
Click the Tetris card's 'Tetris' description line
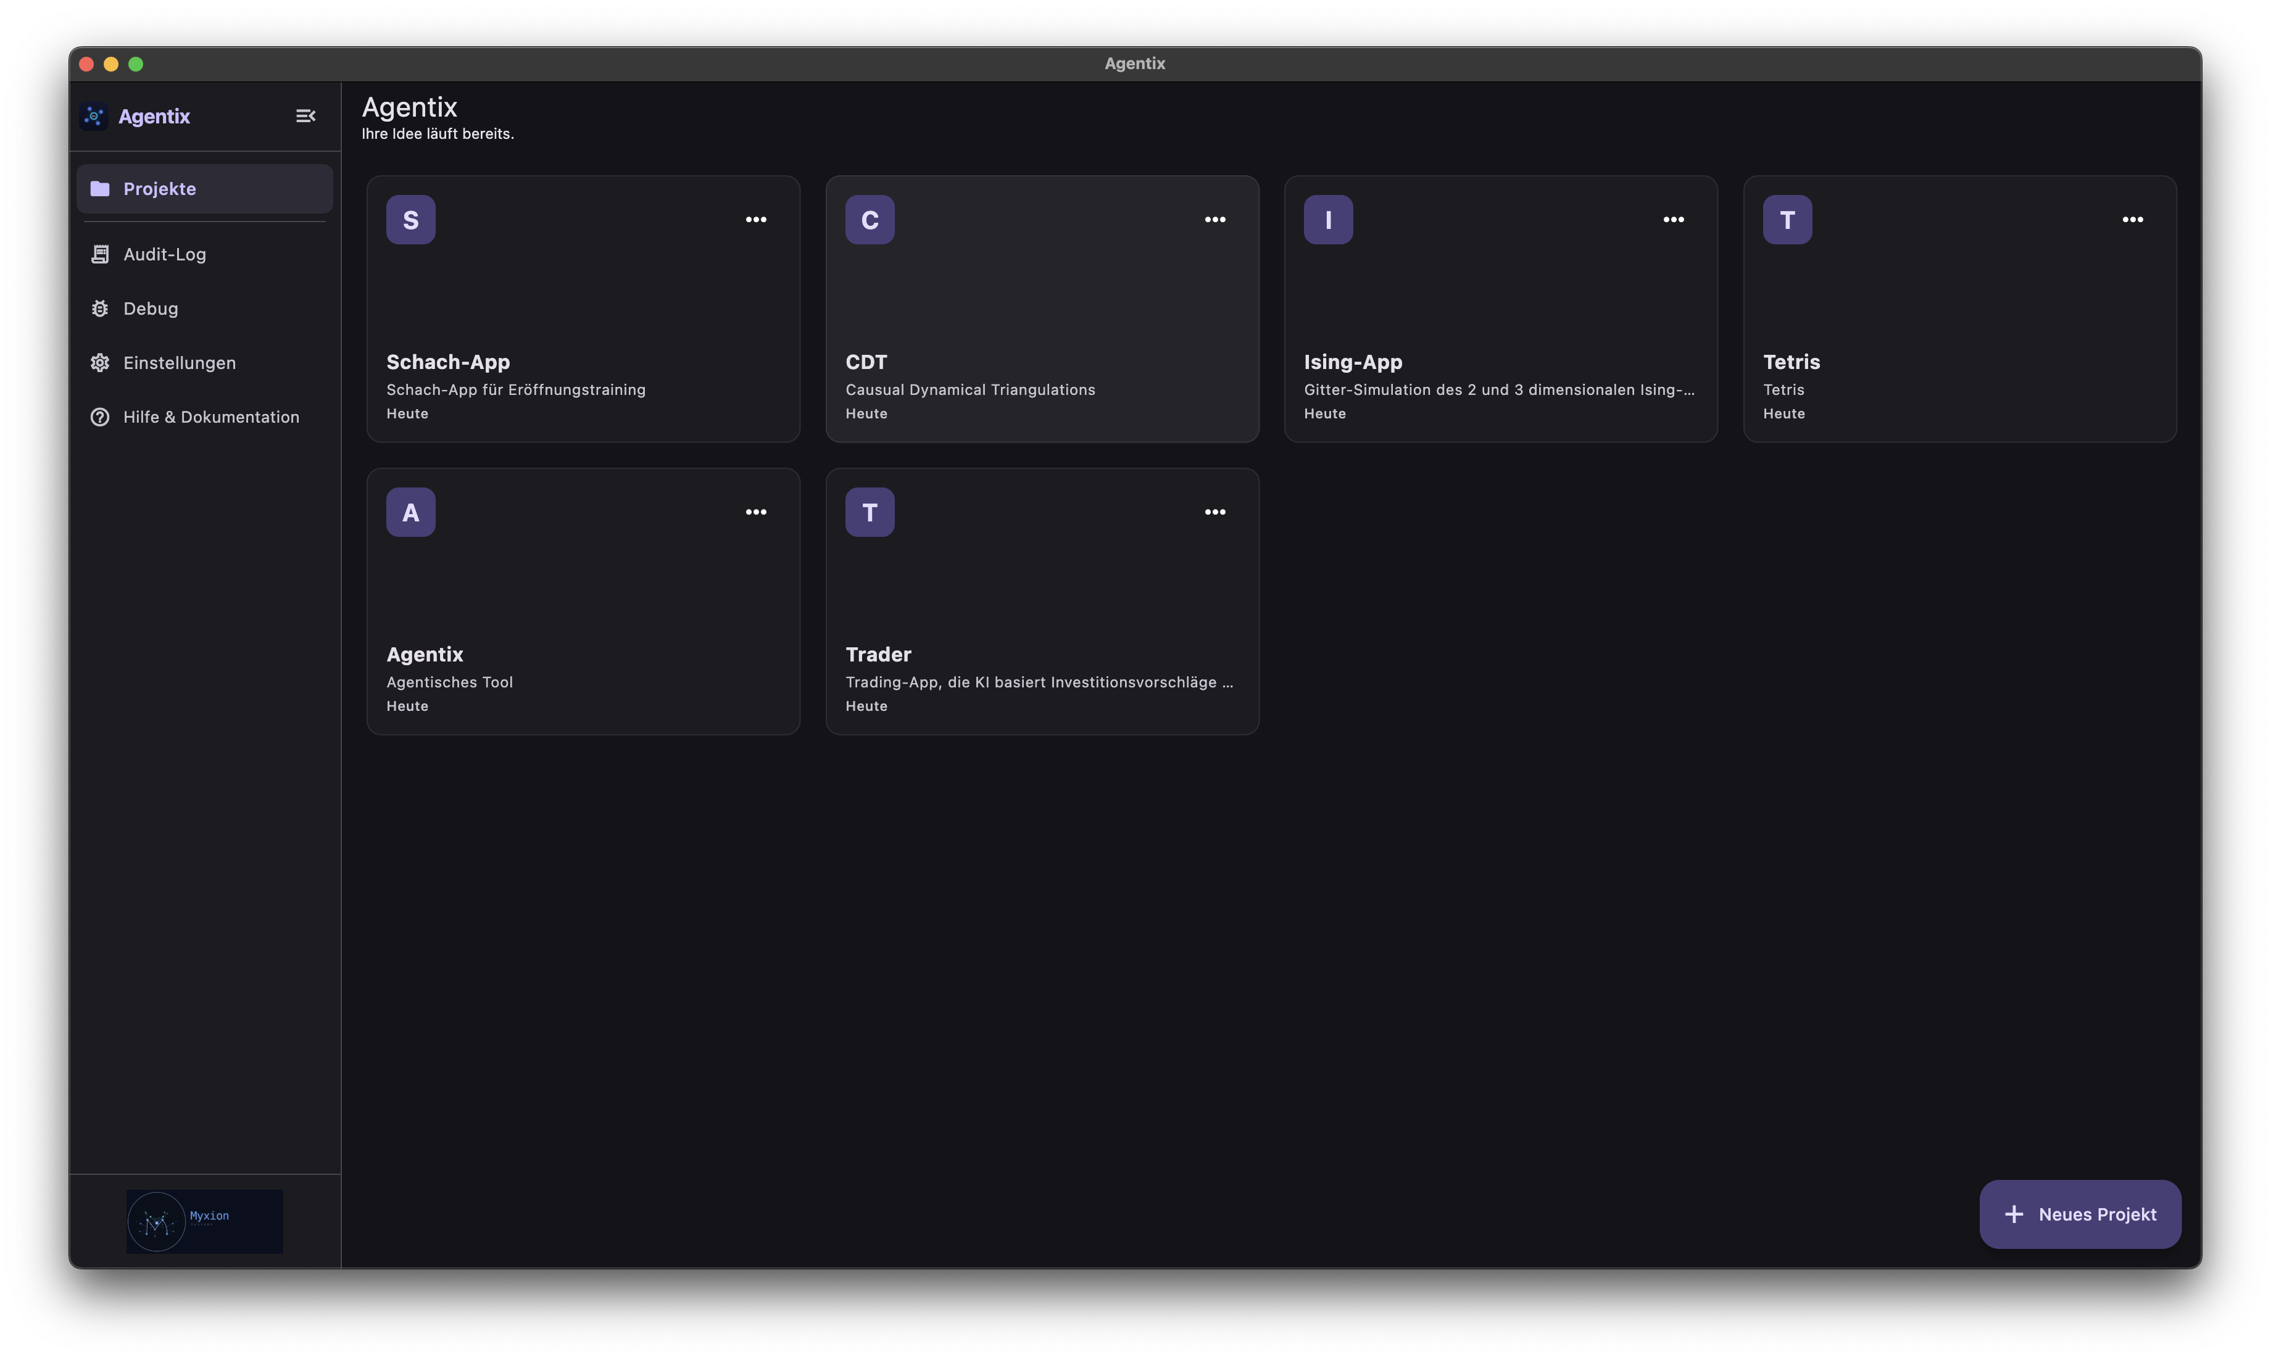[1783, 389]
